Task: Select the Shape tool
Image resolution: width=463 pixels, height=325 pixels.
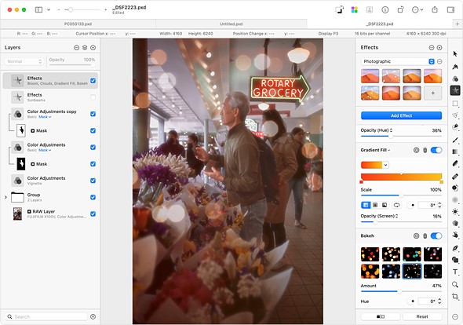Action: pos(455,260)
